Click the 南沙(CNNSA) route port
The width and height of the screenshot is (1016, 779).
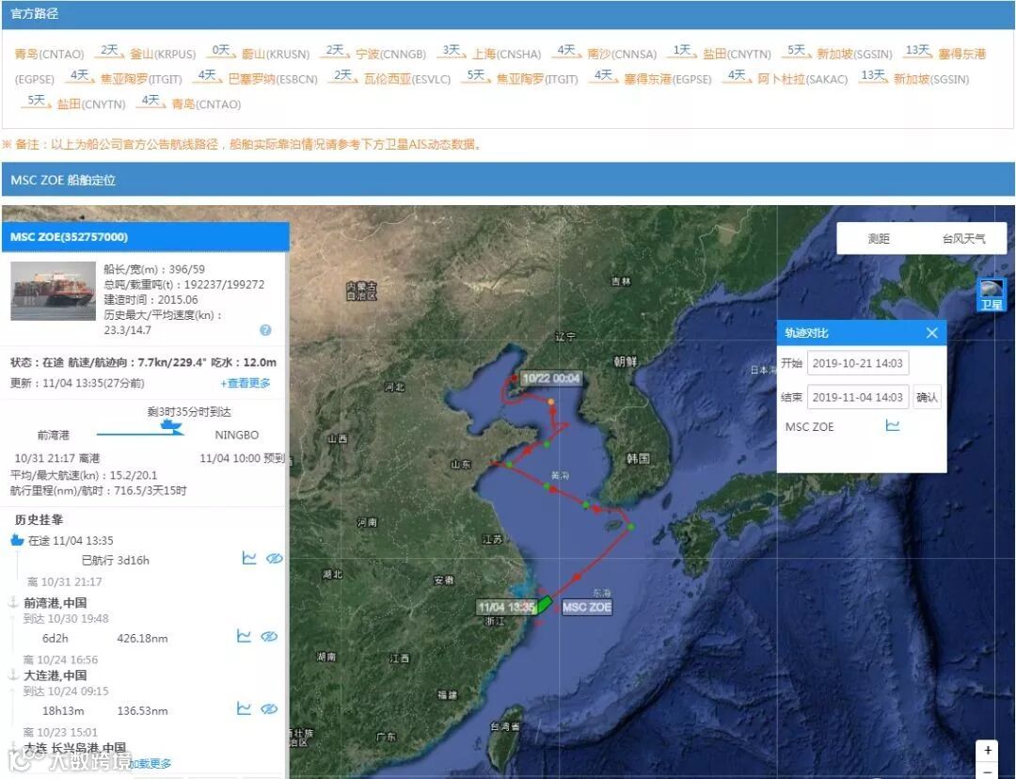[622, 54]
